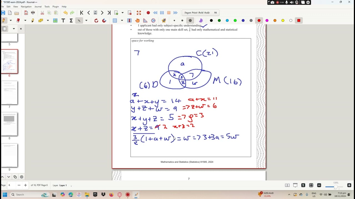This screenshot has width=355, height=199.
Task: Pick the yellow pen color
Action: coord(283,20)
